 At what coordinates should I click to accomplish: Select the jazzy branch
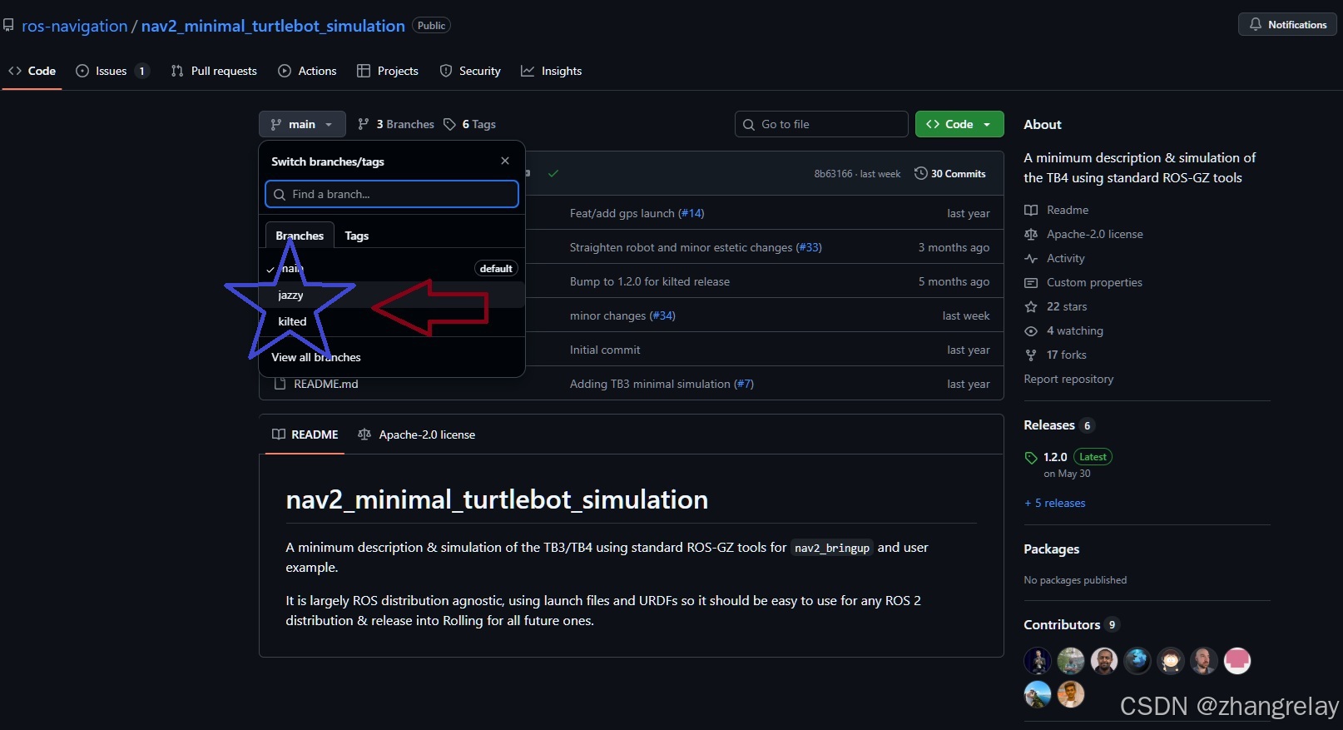point(392,295)
